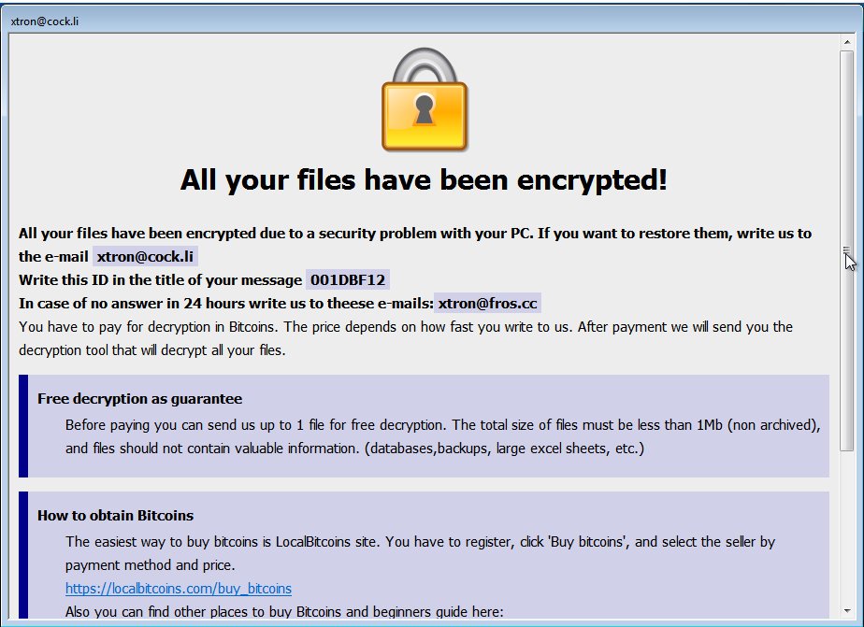
Task: Select the vertical scrollbar thumb
Action: coord(847,251)
